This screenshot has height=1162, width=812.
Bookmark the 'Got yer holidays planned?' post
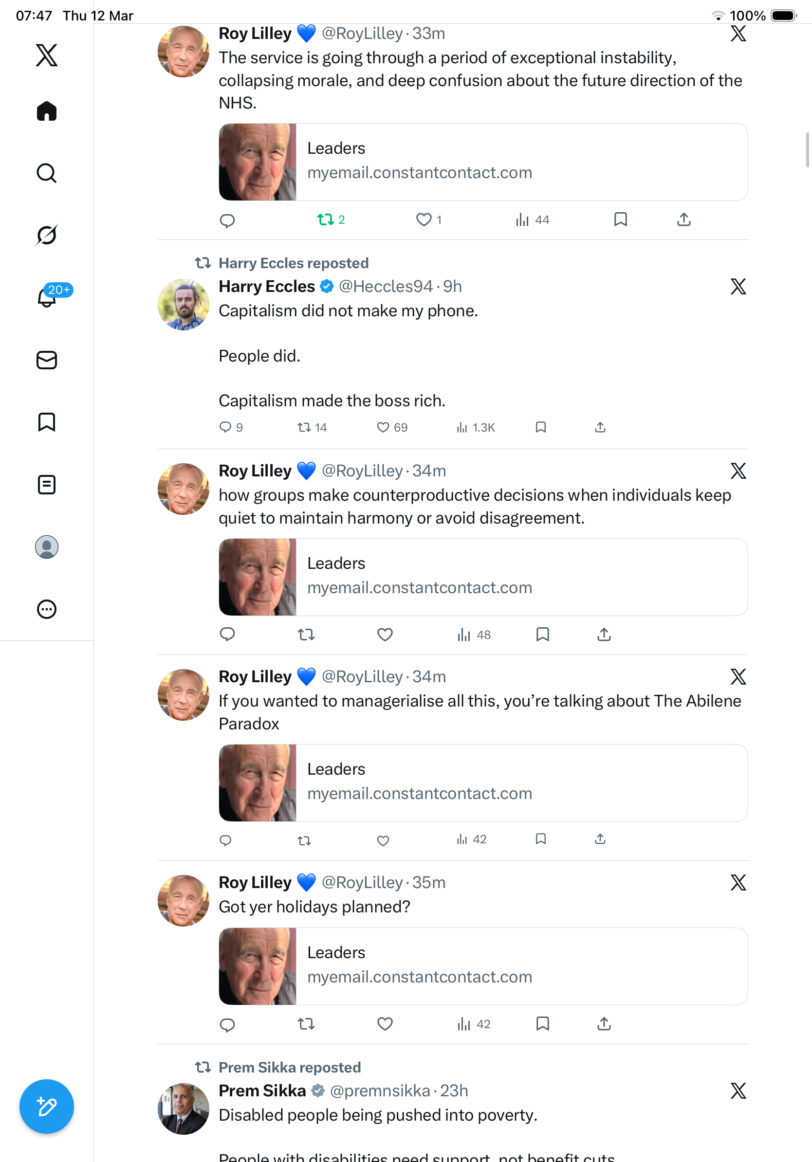coord(543,1024)
